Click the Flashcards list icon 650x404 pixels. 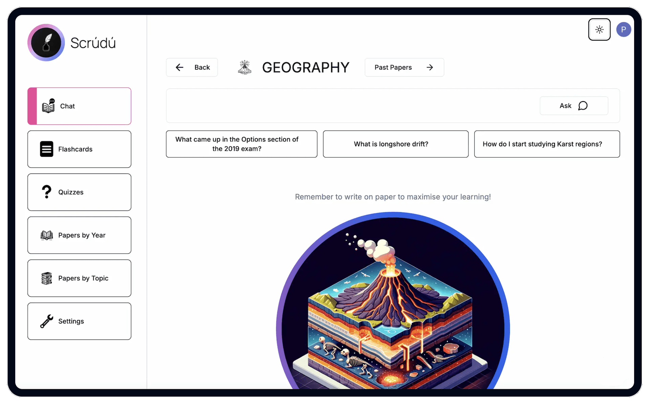pyautogui.click(x=46, y=149)
